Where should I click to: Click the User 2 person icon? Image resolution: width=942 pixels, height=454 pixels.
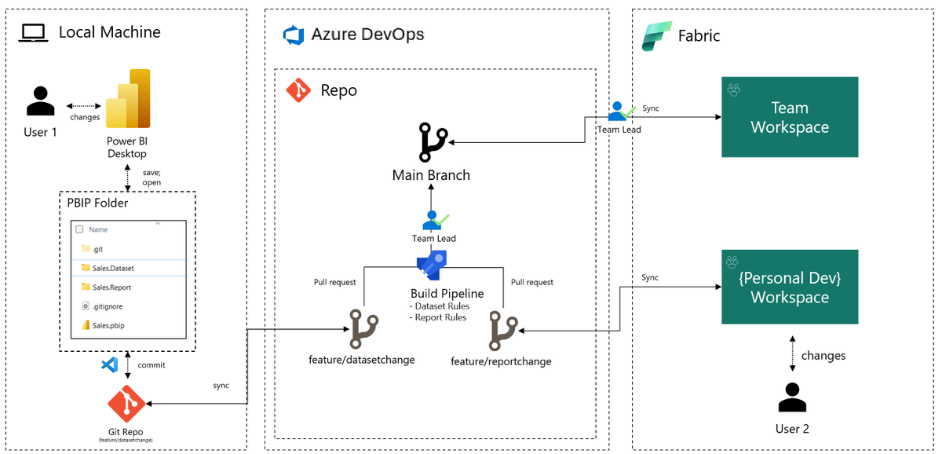click(792, 399)
